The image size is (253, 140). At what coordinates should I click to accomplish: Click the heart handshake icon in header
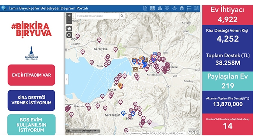click(167, 8)
